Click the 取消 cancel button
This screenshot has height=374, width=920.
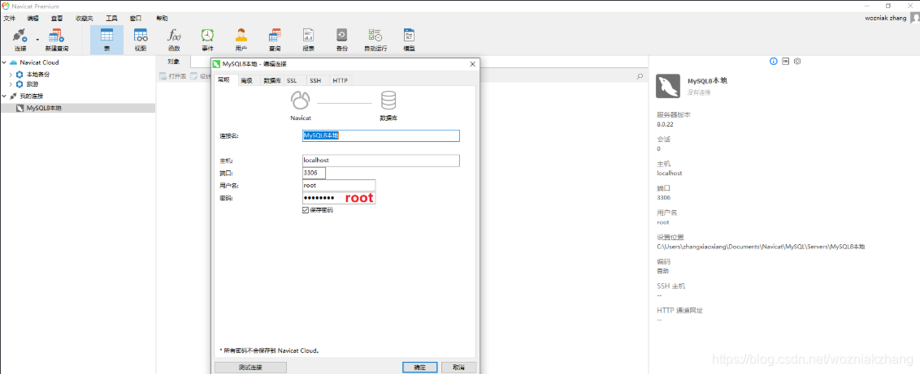pyautogui.click(x=459, y=368)
